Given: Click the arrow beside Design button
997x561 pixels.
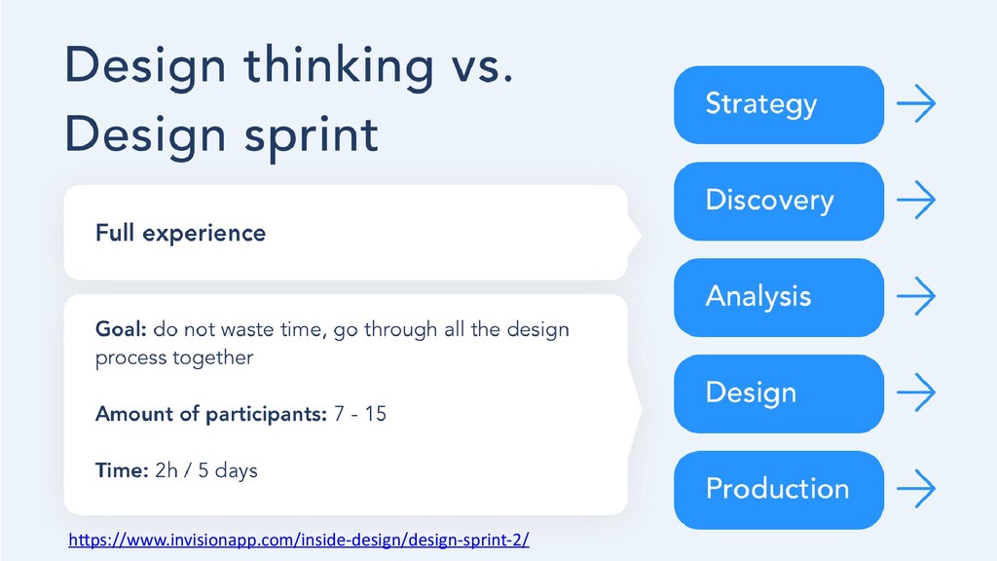Looking at the screenshot, I should pyautogui.click(x=916, y=392).
